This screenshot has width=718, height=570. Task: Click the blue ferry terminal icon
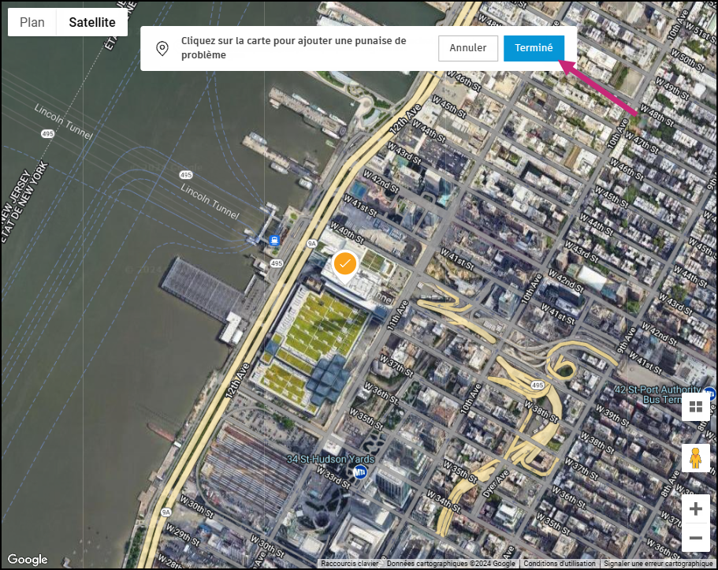tap(274, 240)
